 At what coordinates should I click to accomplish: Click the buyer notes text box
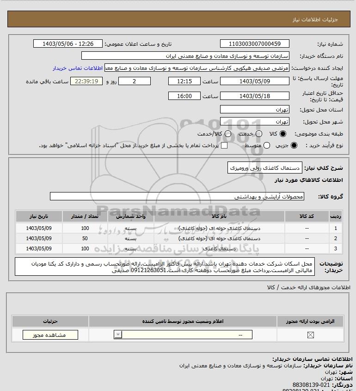[x=165, y=267]
